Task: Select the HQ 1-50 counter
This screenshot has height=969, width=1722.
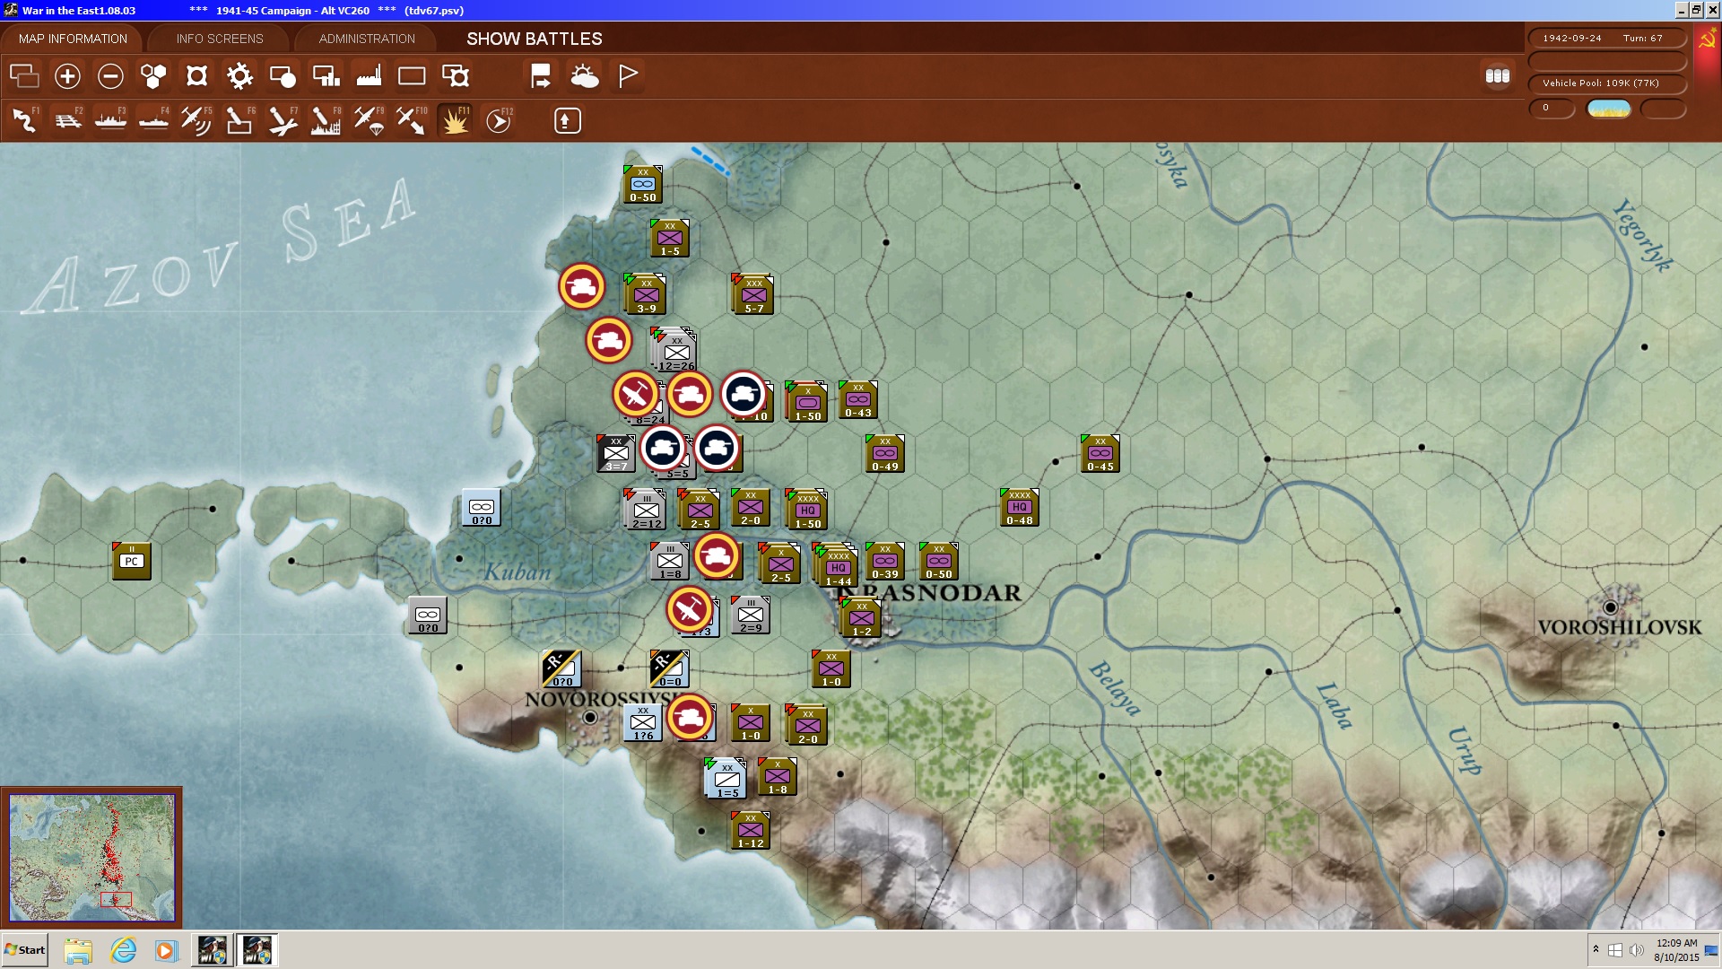Action: [807, 511]
